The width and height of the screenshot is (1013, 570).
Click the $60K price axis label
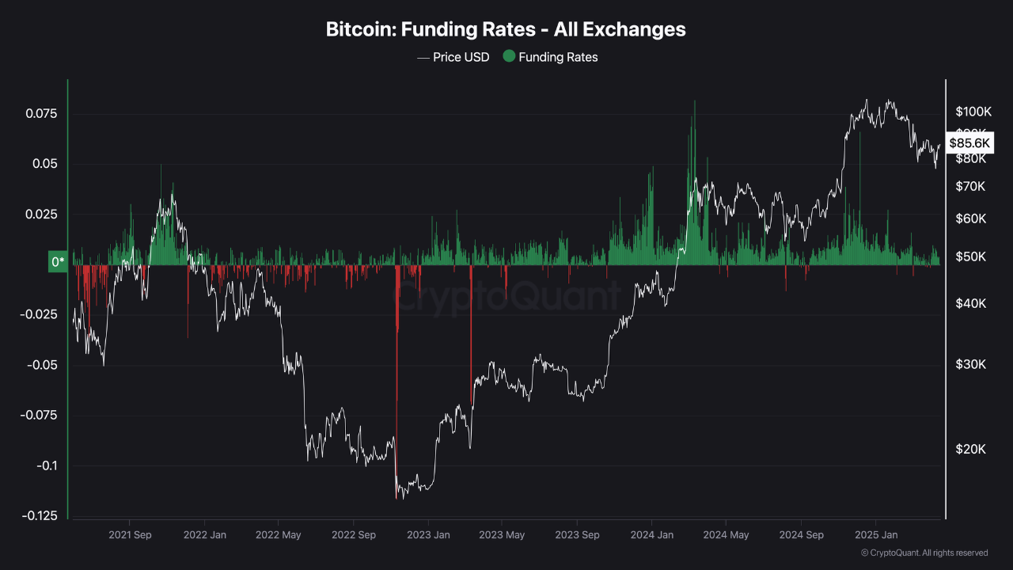pyautogui.click(x=970, y=218)
